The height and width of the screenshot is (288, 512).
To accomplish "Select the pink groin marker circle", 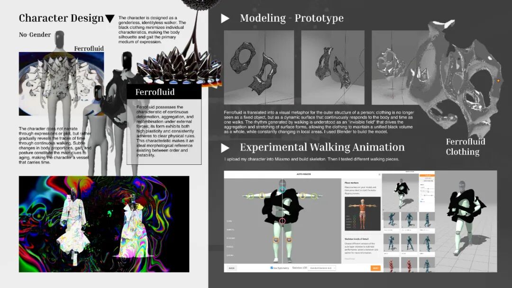I will (283, 221).
